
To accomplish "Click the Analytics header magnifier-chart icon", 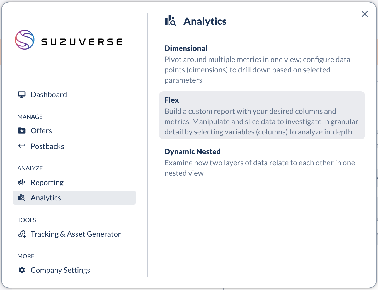I will 171,21.
